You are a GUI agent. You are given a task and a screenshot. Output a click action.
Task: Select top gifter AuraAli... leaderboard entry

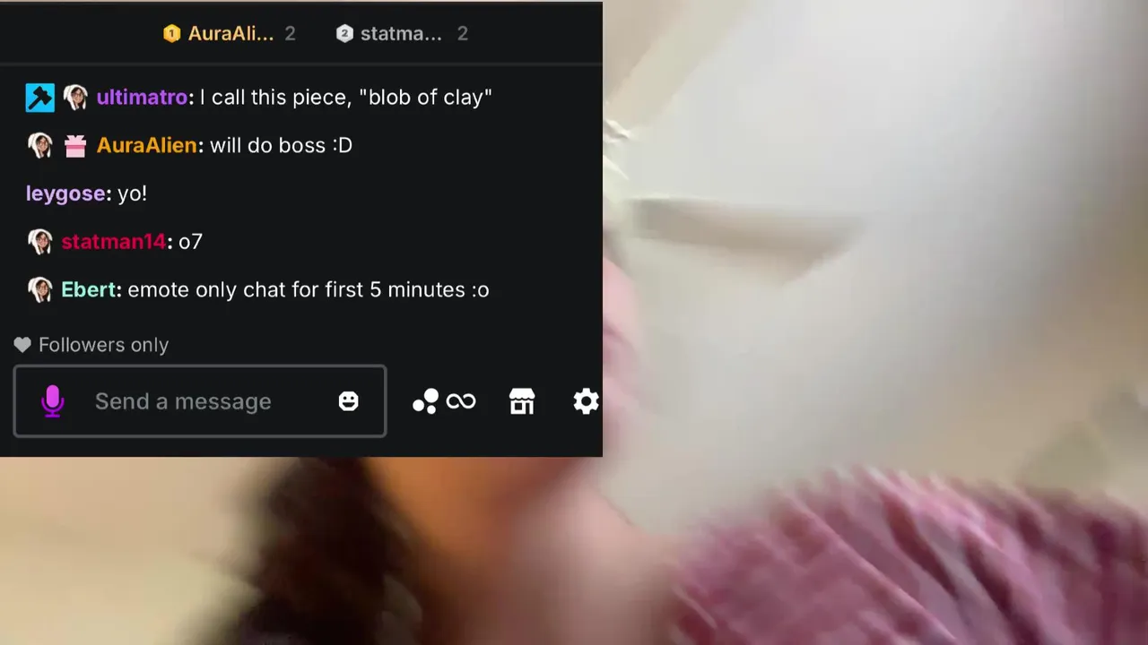click(x=229, y=34)
